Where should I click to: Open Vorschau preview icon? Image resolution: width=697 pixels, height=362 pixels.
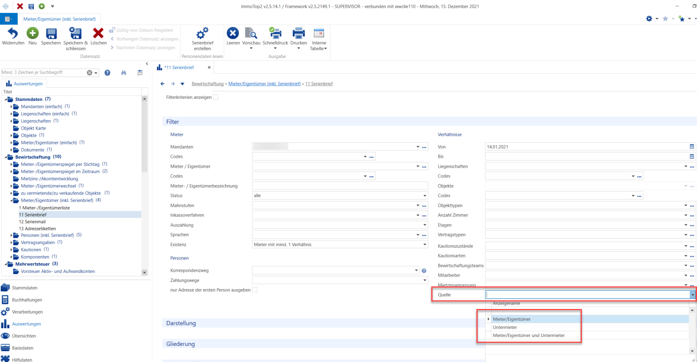coord(251,33)
